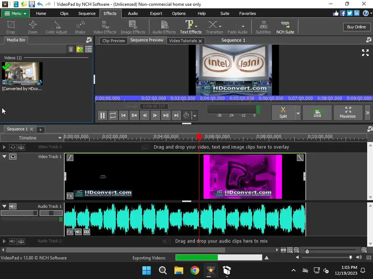Viewport: 373px width, 279px height.
Task: Open FX on Audio Track 1 clip
Action: [x=70, y=232]
